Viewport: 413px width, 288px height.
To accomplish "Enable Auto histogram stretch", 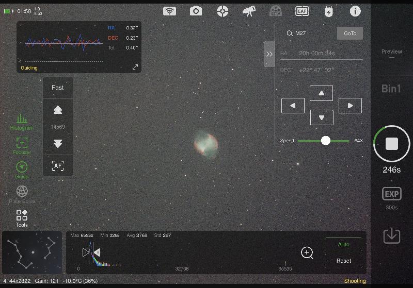I will tap(343, 244).
